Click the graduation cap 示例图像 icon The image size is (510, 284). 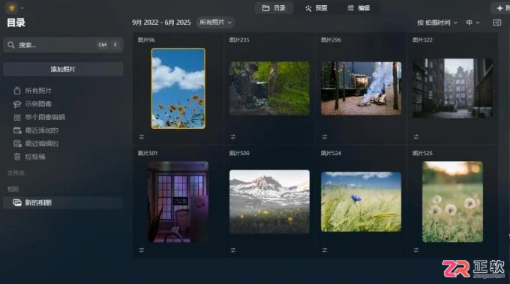pyautogui.click(x=17, y=104)
